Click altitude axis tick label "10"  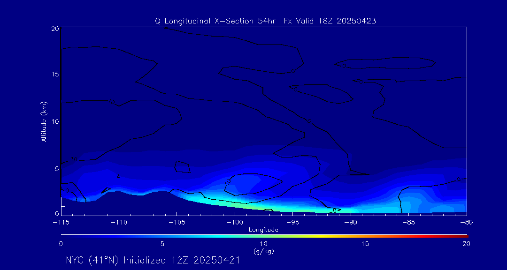55,121
